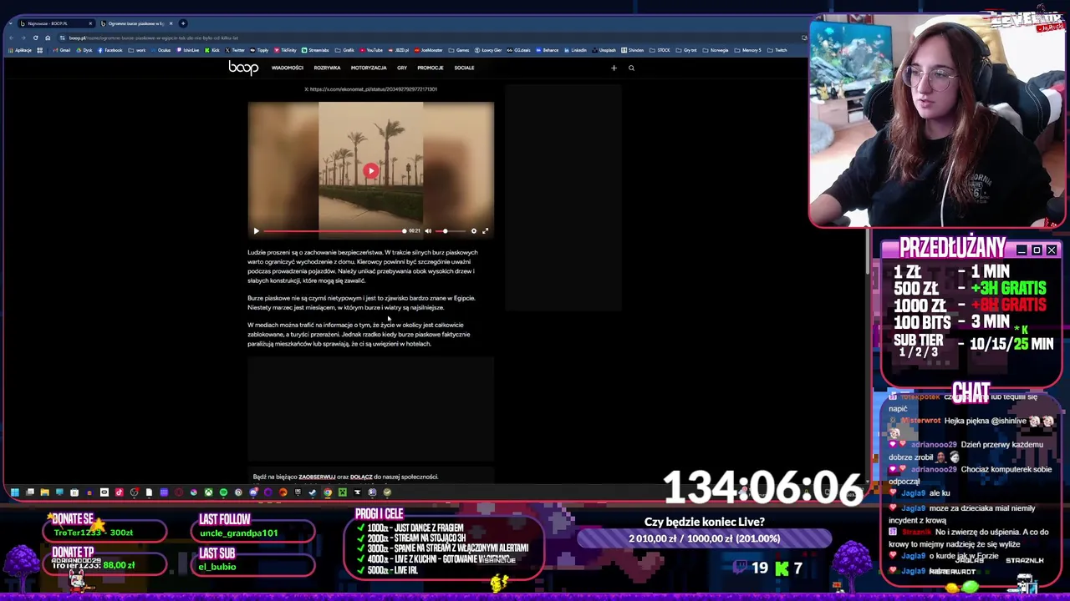Expand the Twitch bookmarks folder
The image size is (1070, 601).
coord(777,50)
